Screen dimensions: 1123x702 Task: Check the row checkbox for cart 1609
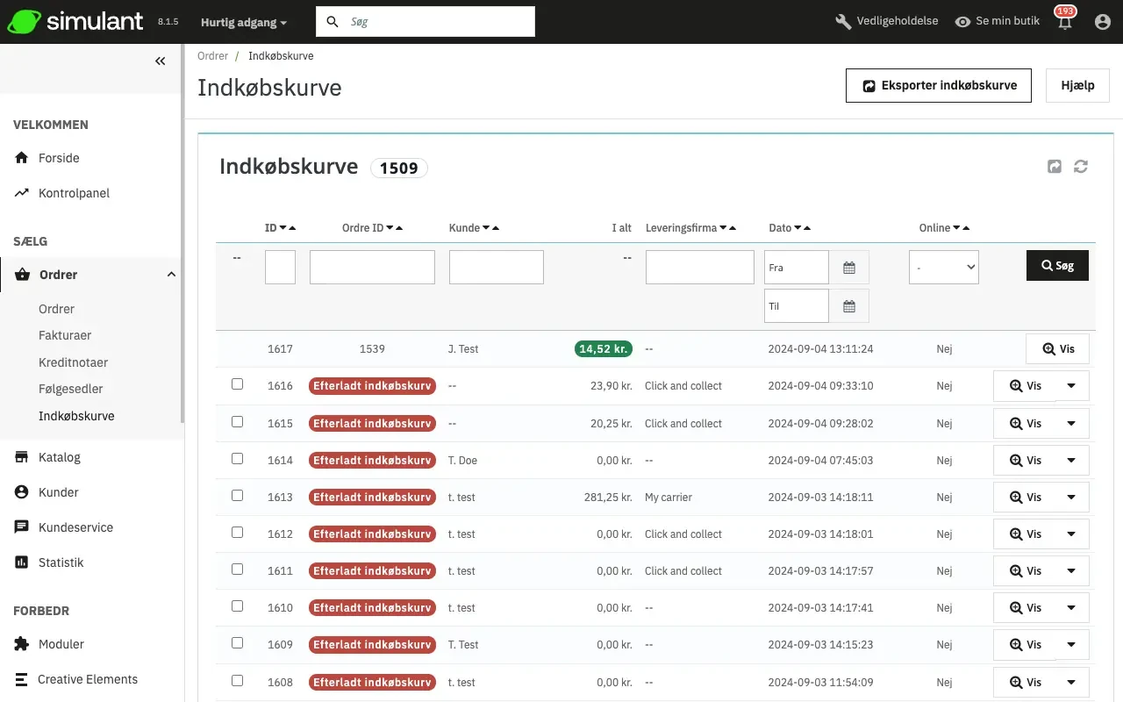(x=237, y=643)
